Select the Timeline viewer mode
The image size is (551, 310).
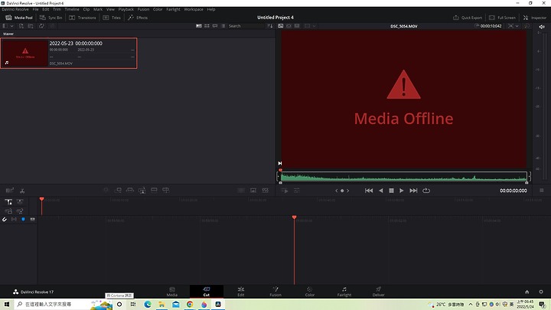[x=297, y=26]
